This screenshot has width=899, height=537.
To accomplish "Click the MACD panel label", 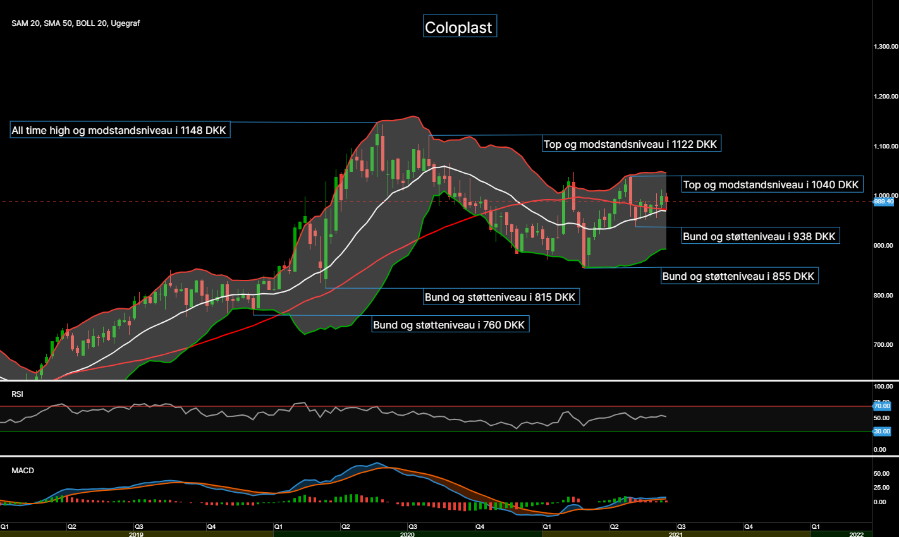I will (23, 471).
